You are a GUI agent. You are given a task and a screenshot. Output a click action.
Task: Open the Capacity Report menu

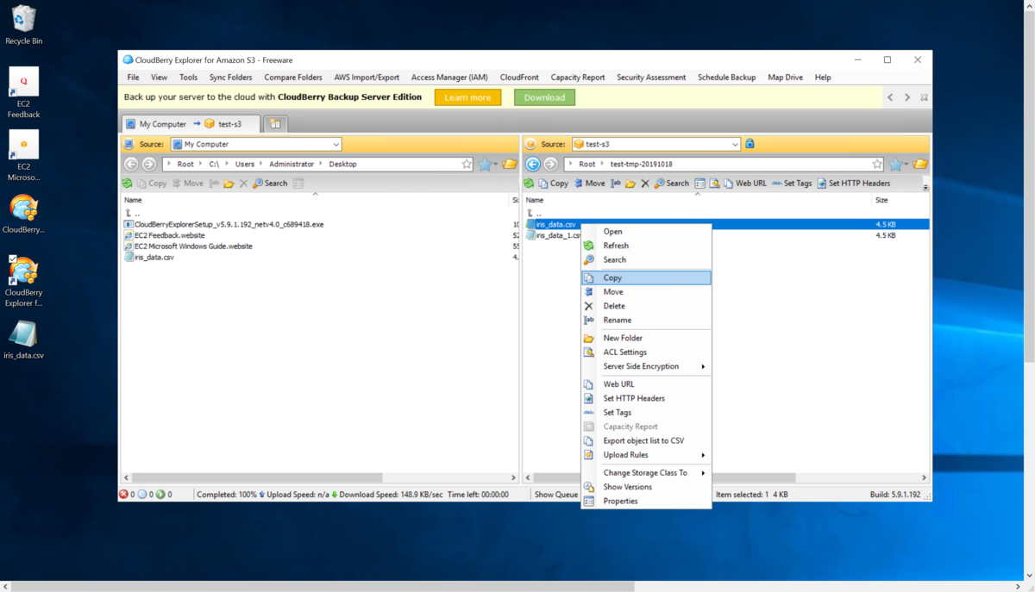pos(577,78)
